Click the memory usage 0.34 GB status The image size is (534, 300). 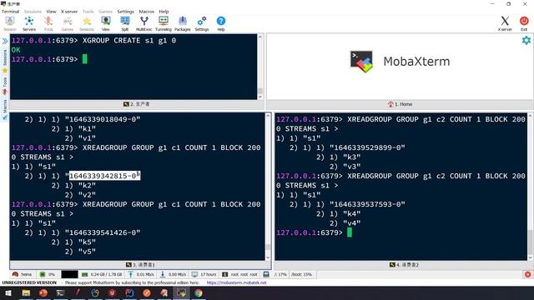coord(102,274)
